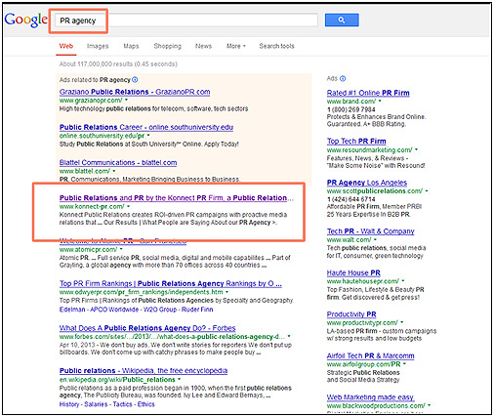Open 'Rated #1 Online PR Firm' ad
The image size is (494, 417).
(x=368, y=93)
